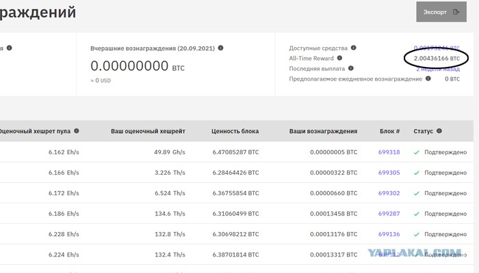Click the Блок # column header

pos(390,131)
